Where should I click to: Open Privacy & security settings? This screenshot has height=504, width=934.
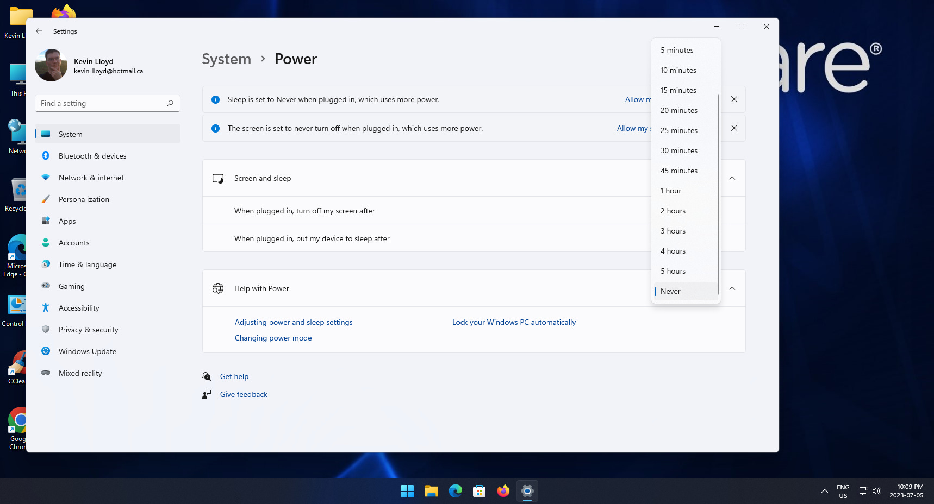point(108,330)
